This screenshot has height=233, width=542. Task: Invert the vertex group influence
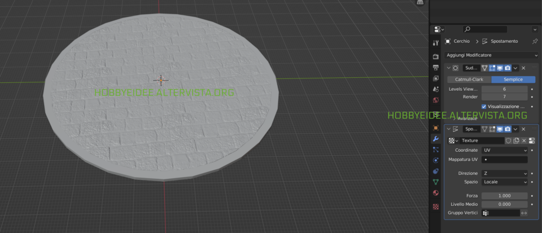[x=524, y=213]
